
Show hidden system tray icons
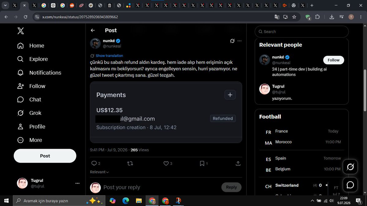[x=312, y=201]
